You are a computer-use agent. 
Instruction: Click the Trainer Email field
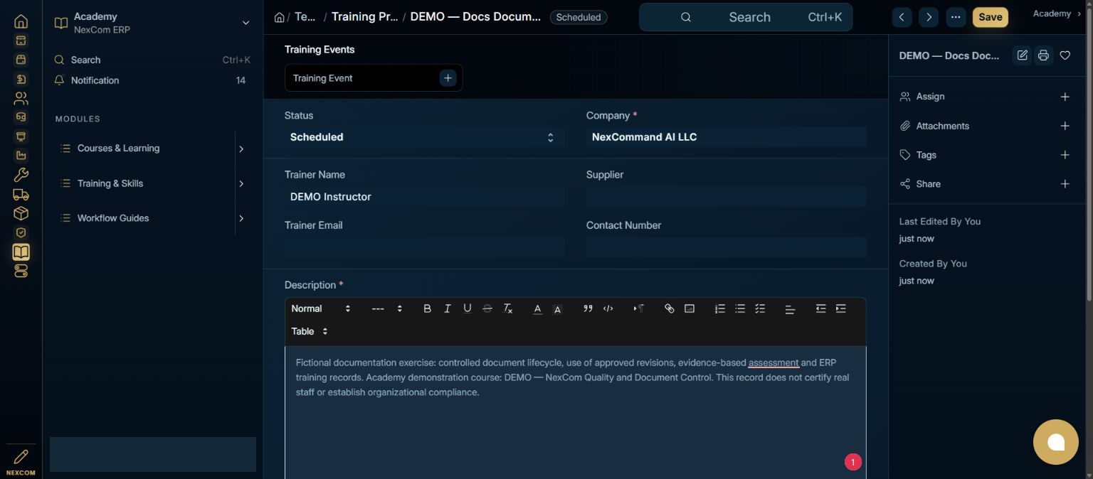(x=424, y=247)
